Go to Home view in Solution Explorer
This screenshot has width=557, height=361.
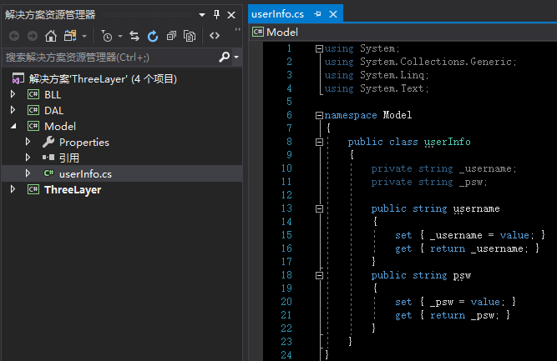point(51,36)
